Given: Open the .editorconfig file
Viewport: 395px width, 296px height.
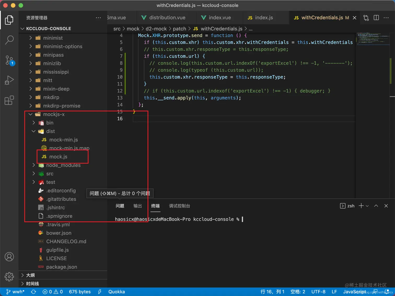Looking at the screenshot, I should 61,191.
